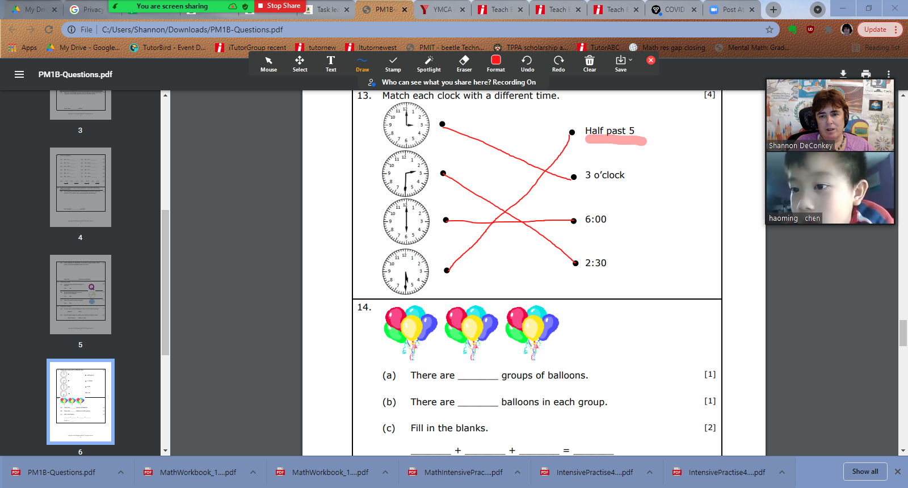
Task: Click the Chrome Update button
Action: coord(879,30)
